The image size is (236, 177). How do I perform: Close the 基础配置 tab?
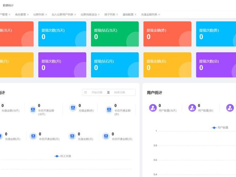click(135, 14)
